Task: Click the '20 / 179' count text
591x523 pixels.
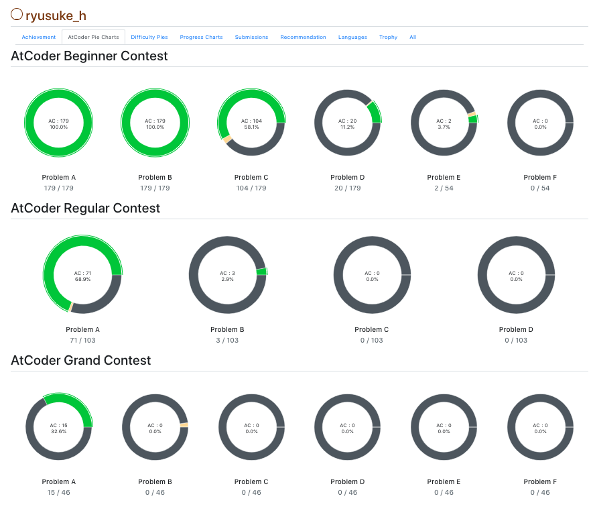Action: tap(348, 188)
